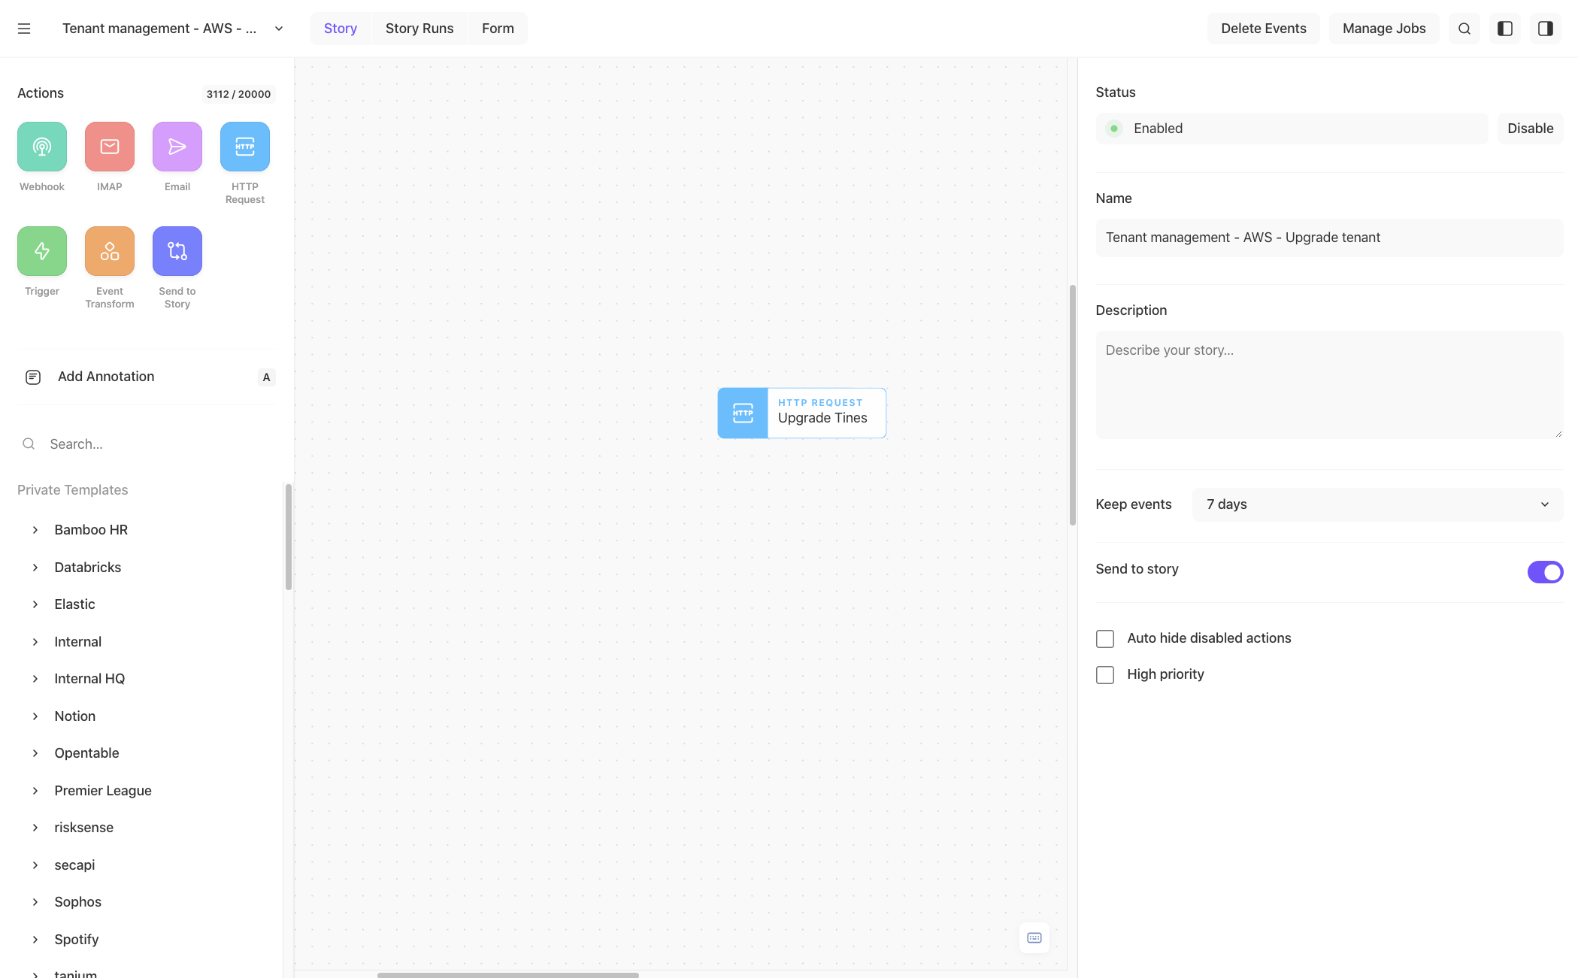The height and width of the screenshot is (978, 1578).
Task: Expand the Premier League templates
Action: (35, 791)
